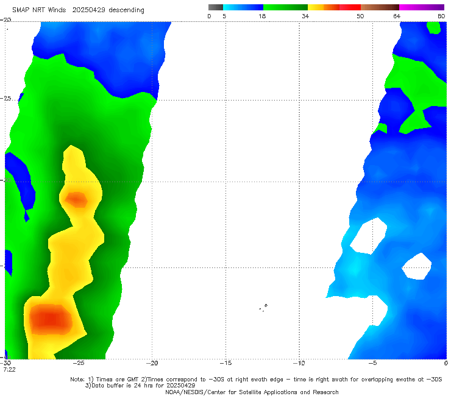Click the small orange wind core near latitude -31
Screen dimensions: 451x396
76,199
